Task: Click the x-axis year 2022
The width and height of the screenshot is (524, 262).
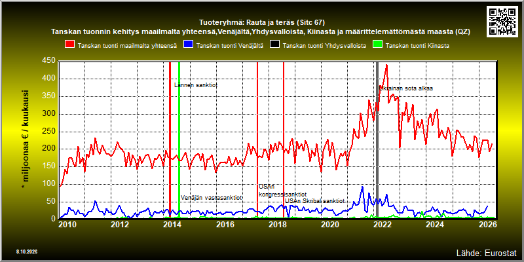Action: (383, 225)
